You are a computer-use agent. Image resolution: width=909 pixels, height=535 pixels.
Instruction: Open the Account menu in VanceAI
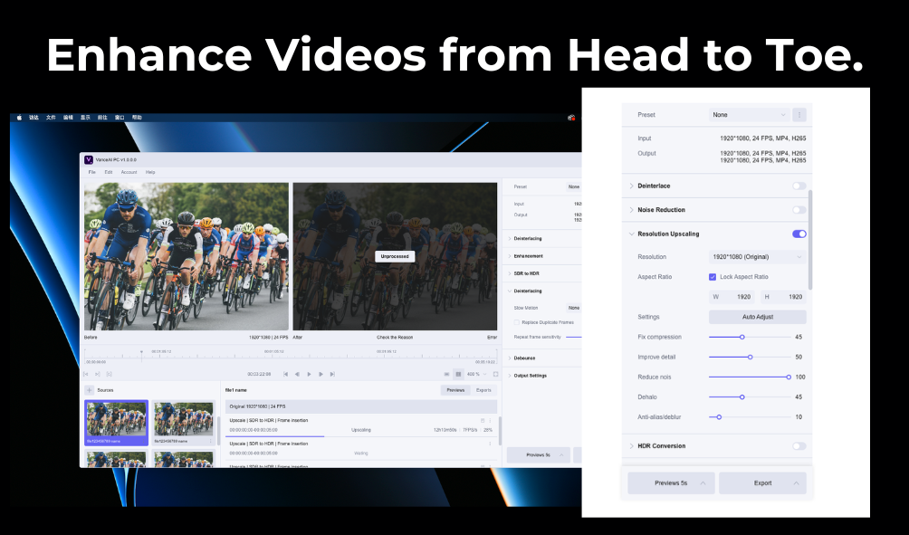click(129, 172)
